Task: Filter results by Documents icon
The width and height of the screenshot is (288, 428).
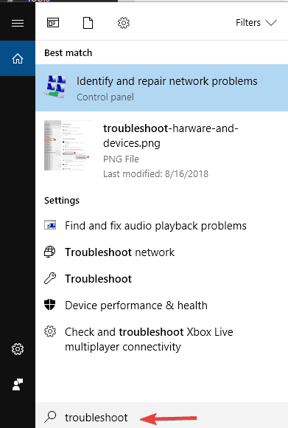Action: click(88, 23)
